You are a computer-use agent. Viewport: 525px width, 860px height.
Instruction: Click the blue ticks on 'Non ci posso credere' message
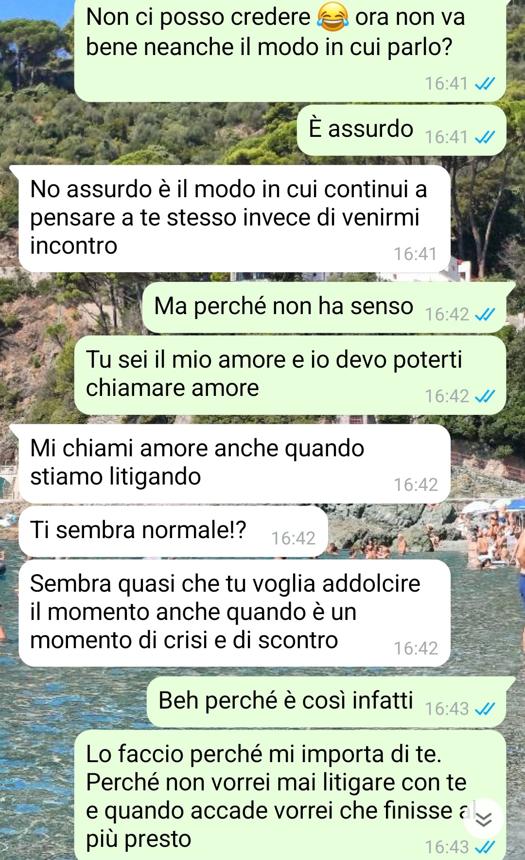[x=485, y=84]
